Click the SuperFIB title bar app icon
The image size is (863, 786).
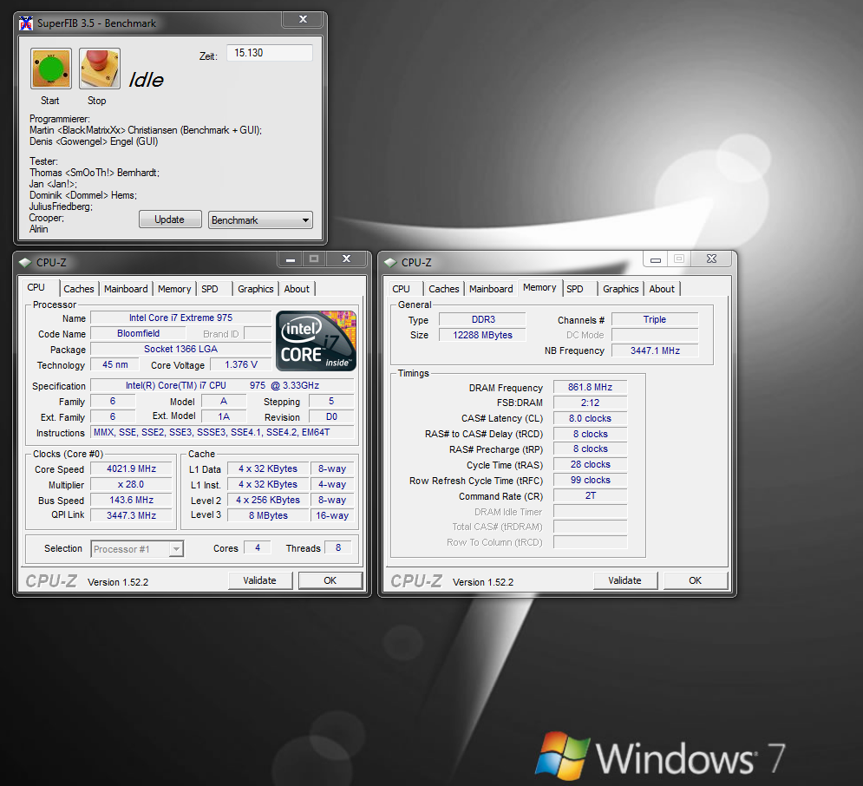(x=26, y=23)
